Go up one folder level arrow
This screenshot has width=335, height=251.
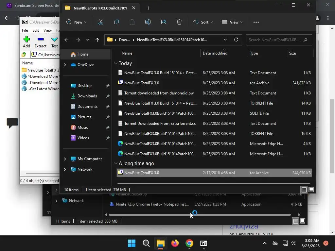(x=97, y=40)
